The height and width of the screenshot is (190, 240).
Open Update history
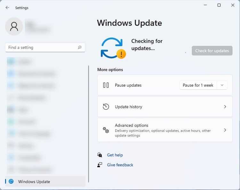click(165, 107)
